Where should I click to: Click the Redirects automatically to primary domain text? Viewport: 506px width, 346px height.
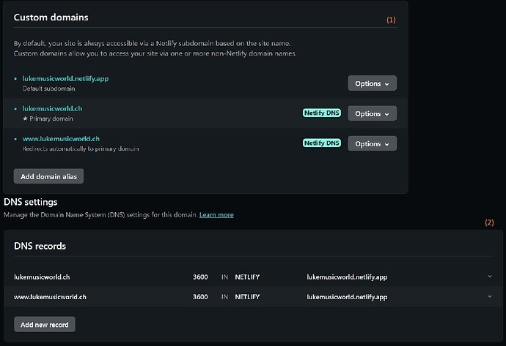point(81,148)
